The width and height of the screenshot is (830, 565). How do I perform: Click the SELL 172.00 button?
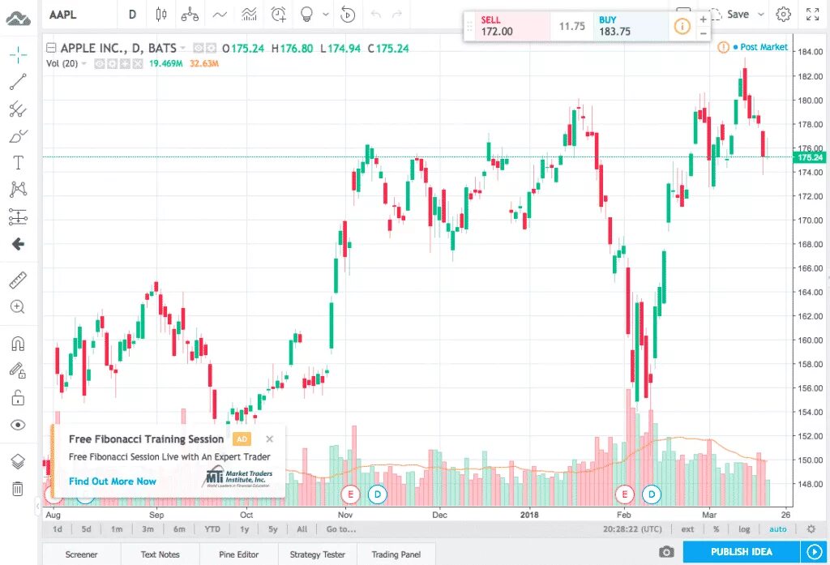pyautogui.click(x=512, y=25)
